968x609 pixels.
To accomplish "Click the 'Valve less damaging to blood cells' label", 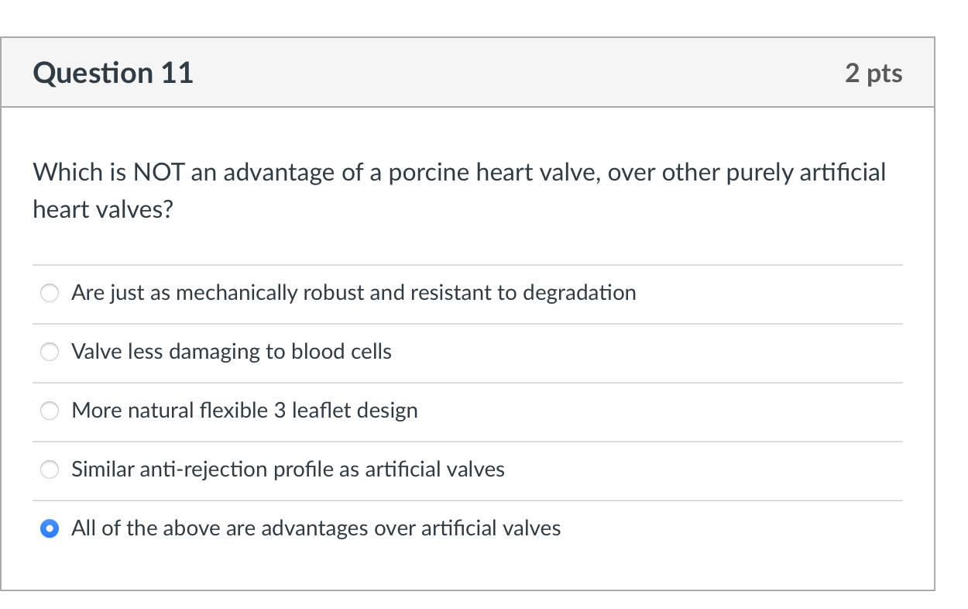I will click(232, 352).
